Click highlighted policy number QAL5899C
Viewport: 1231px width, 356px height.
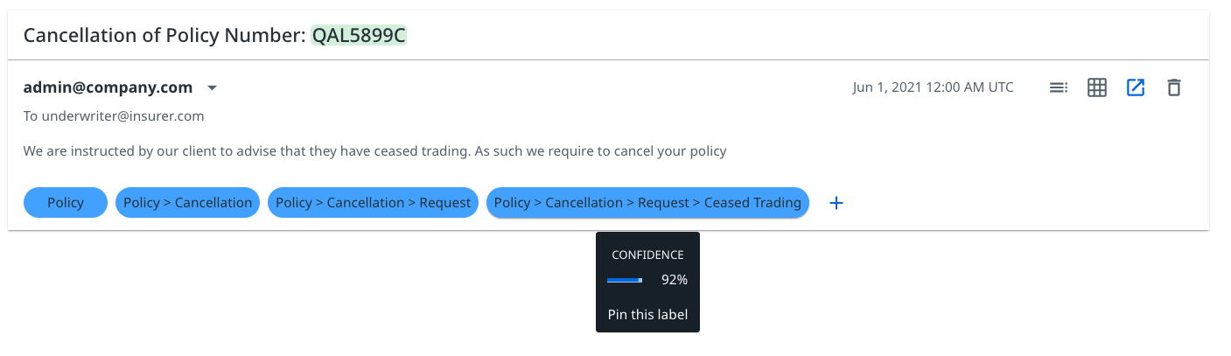tap(359, 36)
